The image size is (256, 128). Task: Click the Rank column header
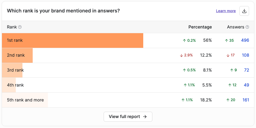12,27
